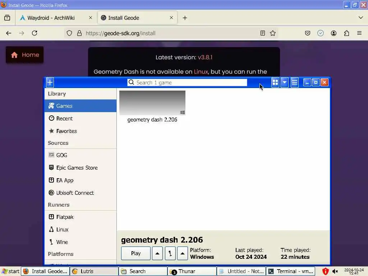Go back in Firefox
Viewport: 368px width, 276px height.
9,33
